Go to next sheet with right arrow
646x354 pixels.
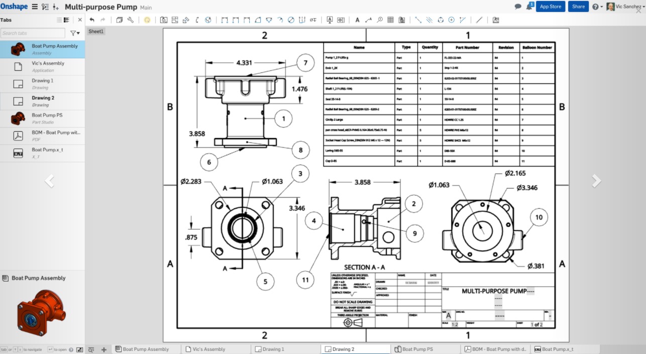tap(596, 181)
